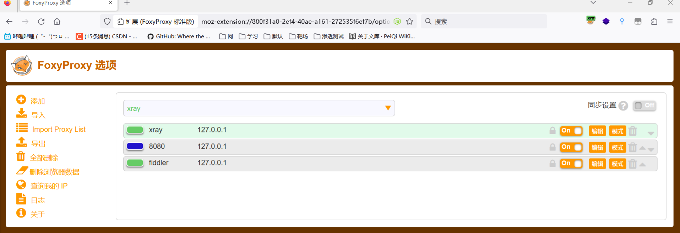Click the FoxyProxy fox logo
Viewport: 680px width, 233px height.
coord(22,66)
